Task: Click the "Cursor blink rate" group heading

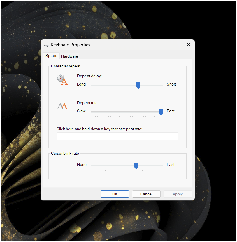Action: (x=65, y=153)
